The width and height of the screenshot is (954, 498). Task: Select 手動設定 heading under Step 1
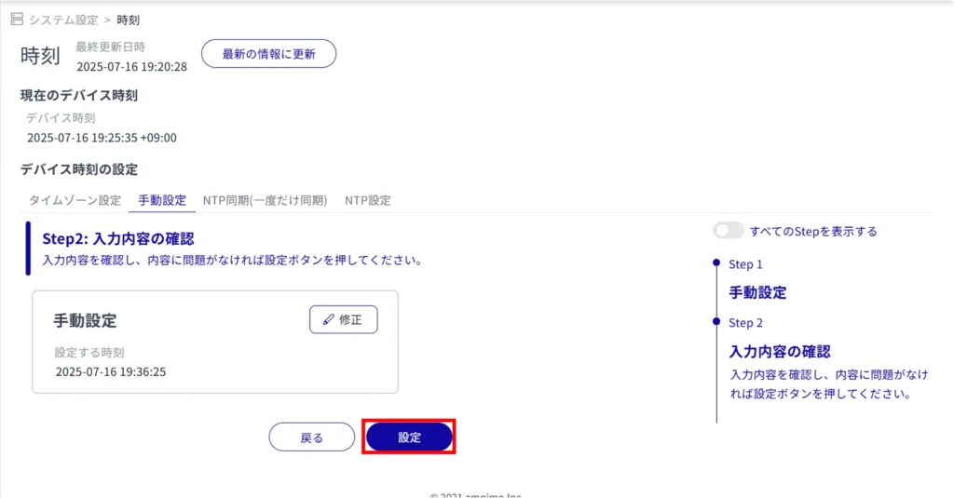tap(757, 292)
